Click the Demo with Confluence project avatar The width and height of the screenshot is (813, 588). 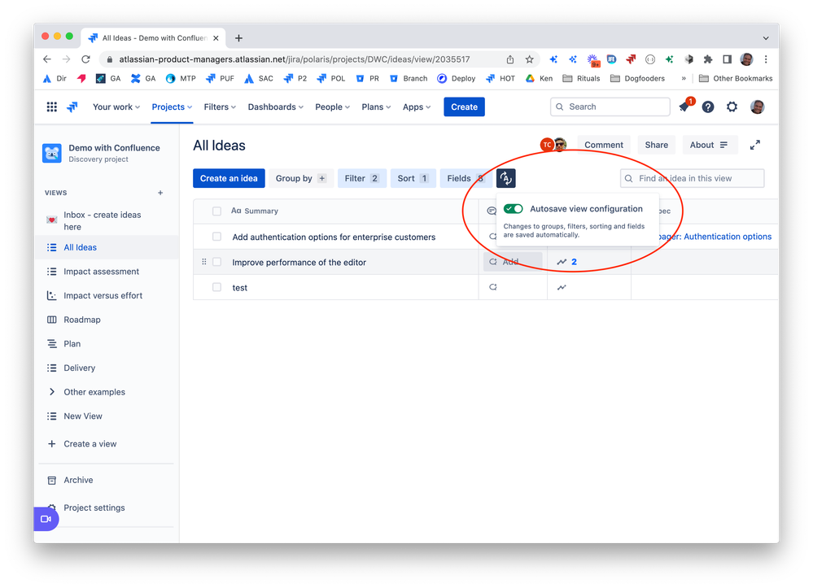pyautogui.click(x=52, y=153)
